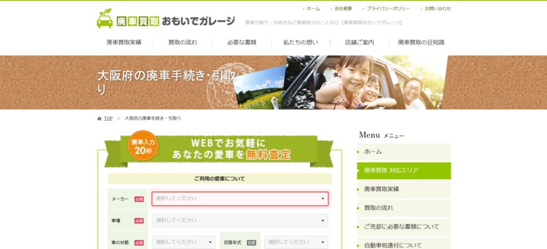Click the お問い合わせ header link

(x=438, y=9)
